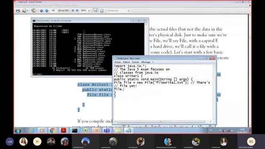Screen dimensions: 265x149
Task: Click the PDF export/convert icon in Adobe Reader
Action: coord(24,11)
